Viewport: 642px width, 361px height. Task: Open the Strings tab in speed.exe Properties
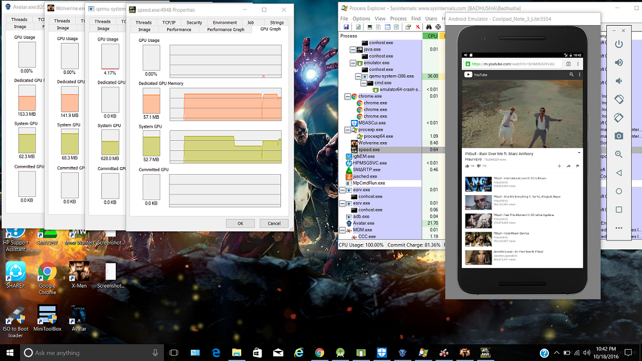pos(277,23)
